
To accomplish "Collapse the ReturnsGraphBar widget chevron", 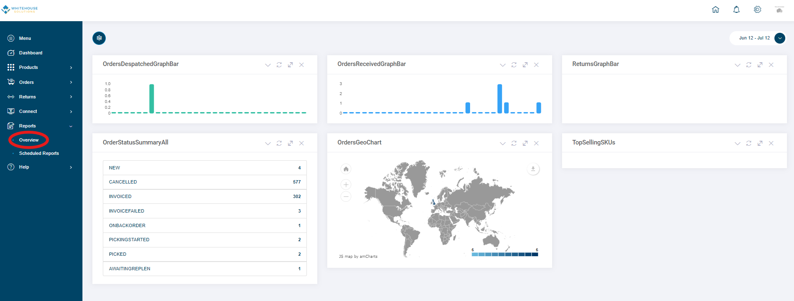I will (737, 65).
